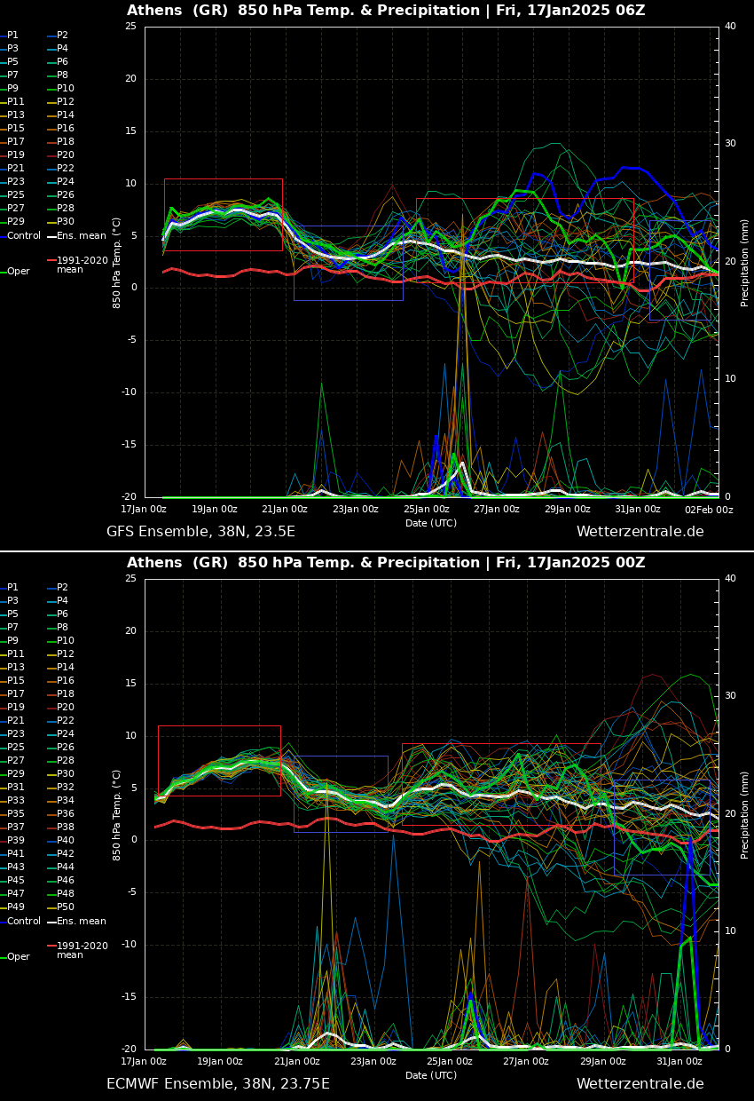Select '1991-2020 mean' in the ECMWF legend
The width and height of the screenshot is (754, 1101).
click(x=78, y=950)
